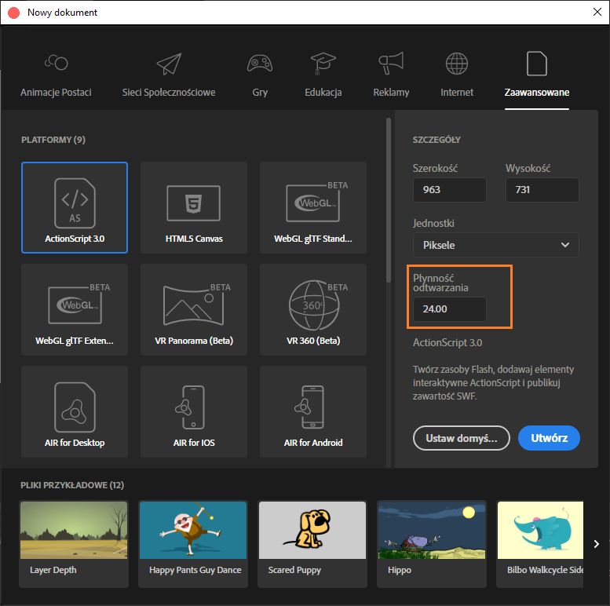Image resolution: width=610 pixels, height=606 pixels.
Task: Switch to the Zaawansowane tab label
Action: pos(537,92)
